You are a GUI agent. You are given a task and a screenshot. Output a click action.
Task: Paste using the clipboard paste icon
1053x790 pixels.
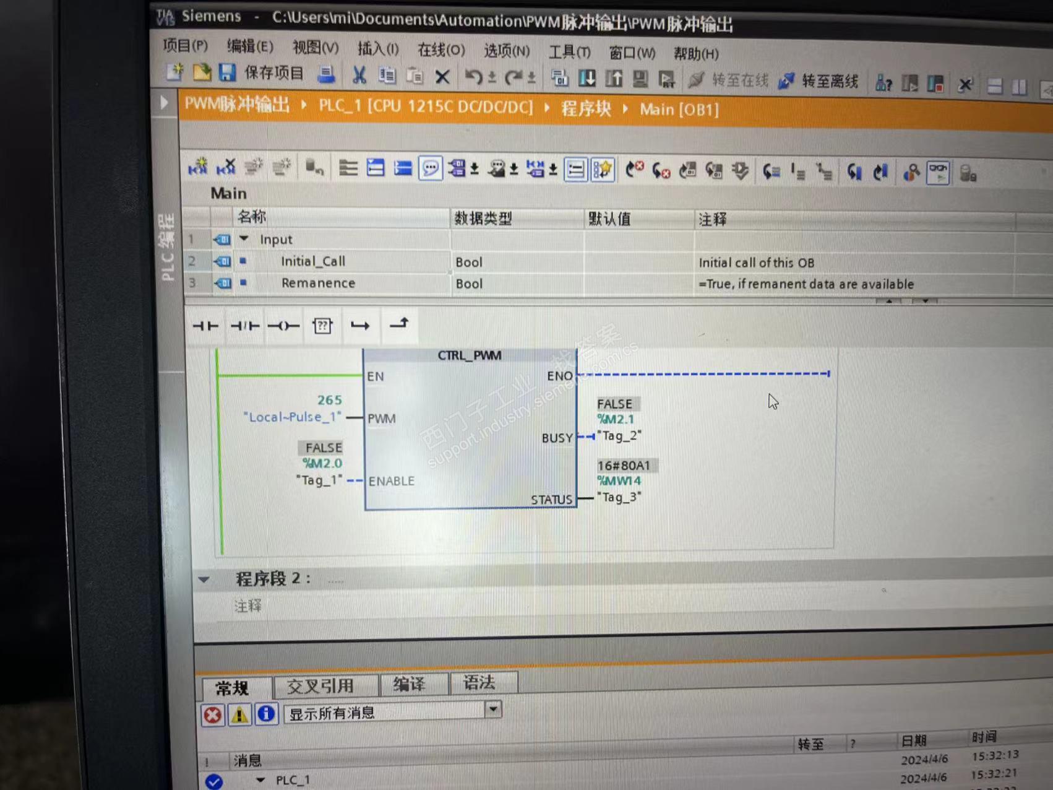pos(415,76)
